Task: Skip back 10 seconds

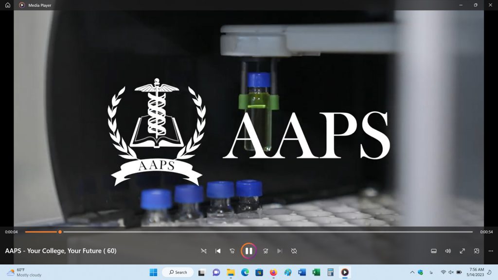Action: click(232, 251)
